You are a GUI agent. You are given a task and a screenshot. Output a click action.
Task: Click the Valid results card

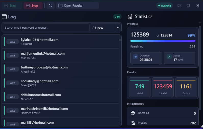[139, 87]
